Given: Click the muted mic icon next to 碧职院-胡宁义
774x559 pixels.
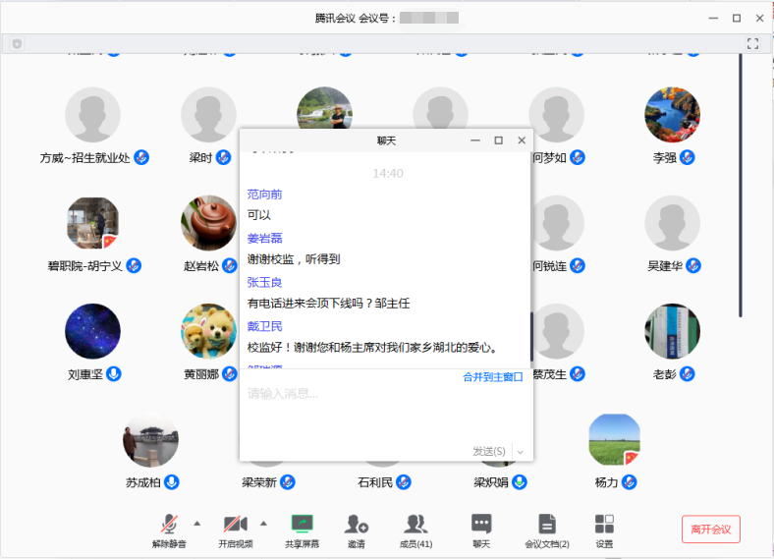Looking at the screenshot, I should pyautogui.click(x=134, y=265).
